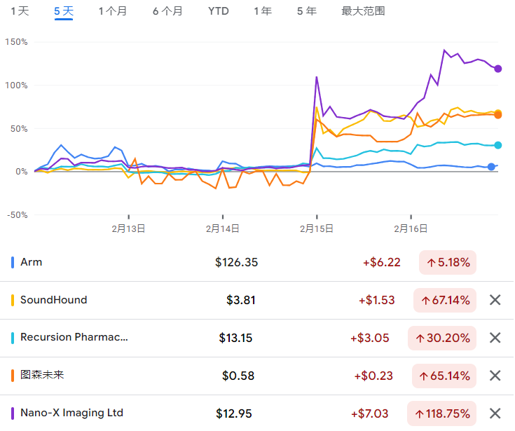The width and height of the screenshot is (515, 431).
Task: Click the Arm 5.18% change badge
Action: [448, 263]
